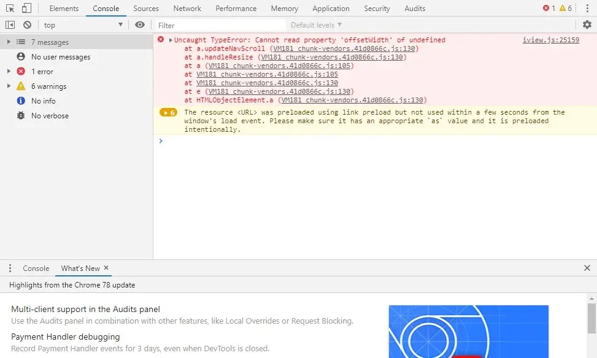Open the top frame selector dropdown
597x358 pixels.
83,25
